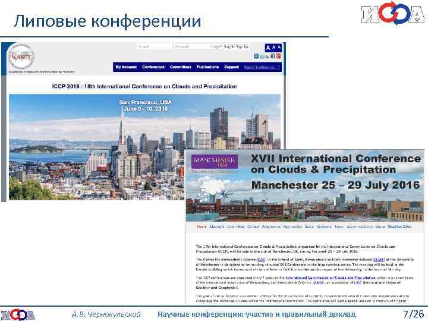Click the Search Conferences field
This screenshot has height=321, width=428.
tap(261, 67)
